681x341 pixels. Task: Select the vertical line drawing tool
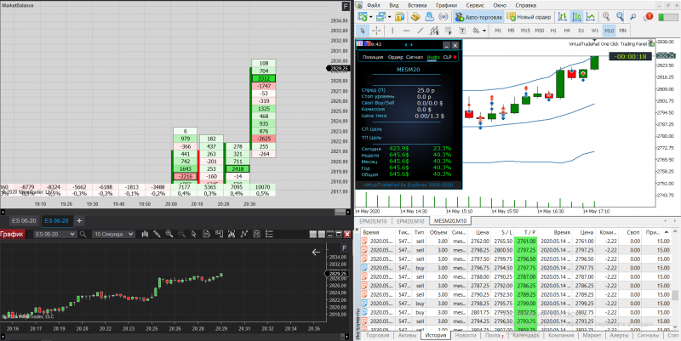pos(392,31)
